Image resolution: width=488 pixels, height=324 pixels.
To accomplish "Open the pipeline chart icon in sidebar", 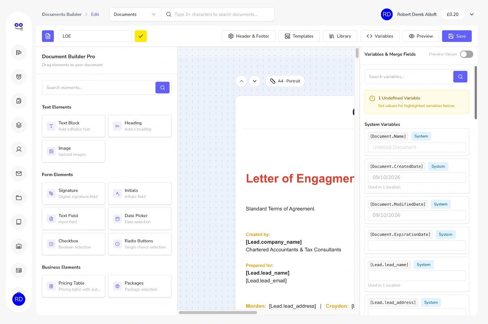I will 19,52.
